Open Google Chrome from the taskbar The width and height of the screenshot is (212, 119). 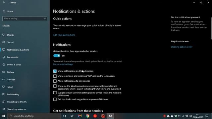87,116
